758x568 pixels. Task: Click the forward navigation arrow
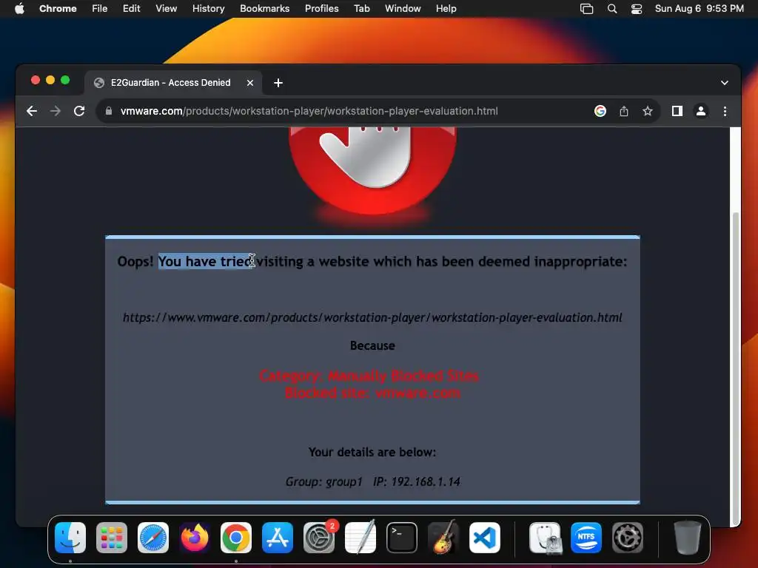pos(56,111)
